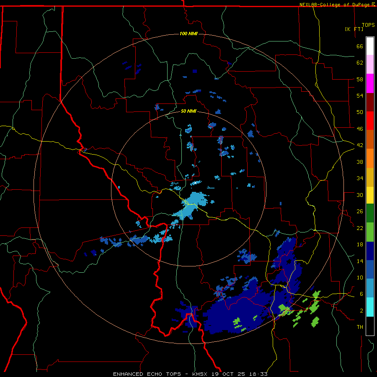Pick the magenta legend swatch

coord(370,83)
